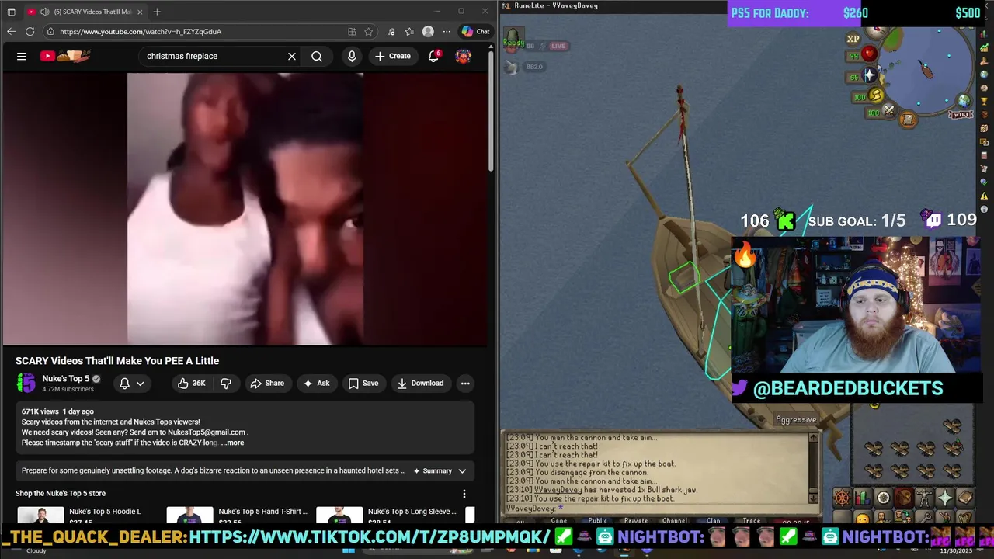This screenshot has height=559, width=994.
Task: Reload the YouTube page
Action: tap(30, 32)
